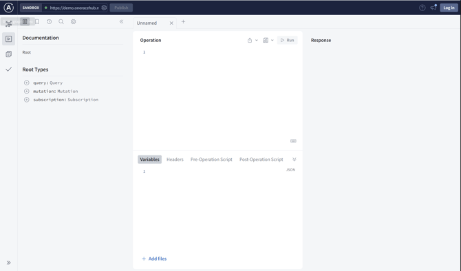Image resolution: width=461 pixels, height=271 pixels.
Task: Collapse the bottom panel with the double chevron
Action: [294, 160]
